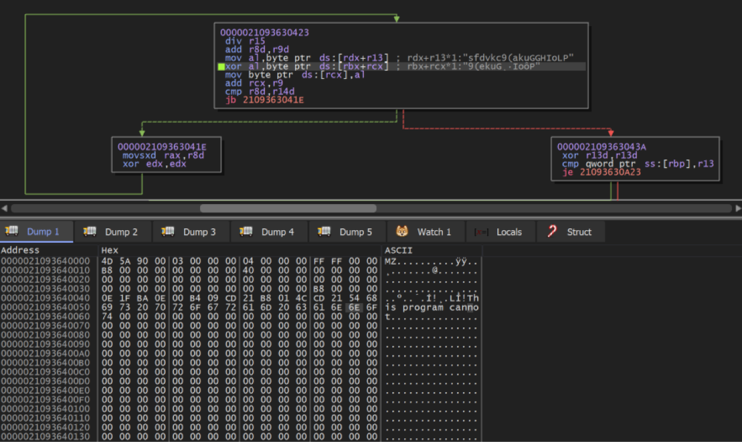The height and width of the screenshot is (442, 742).
Task: Switch to the Dump 1 tab
Action: tap(36, 232)
